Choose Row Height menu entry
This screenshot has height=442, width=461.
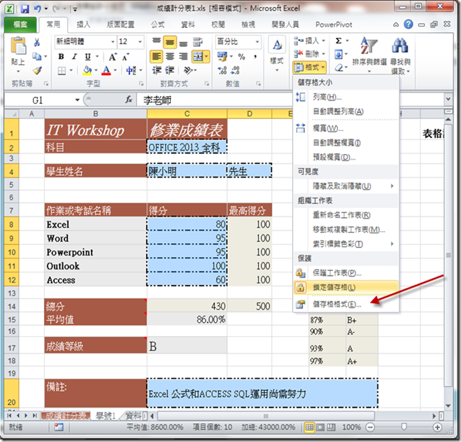coord(346,97)
